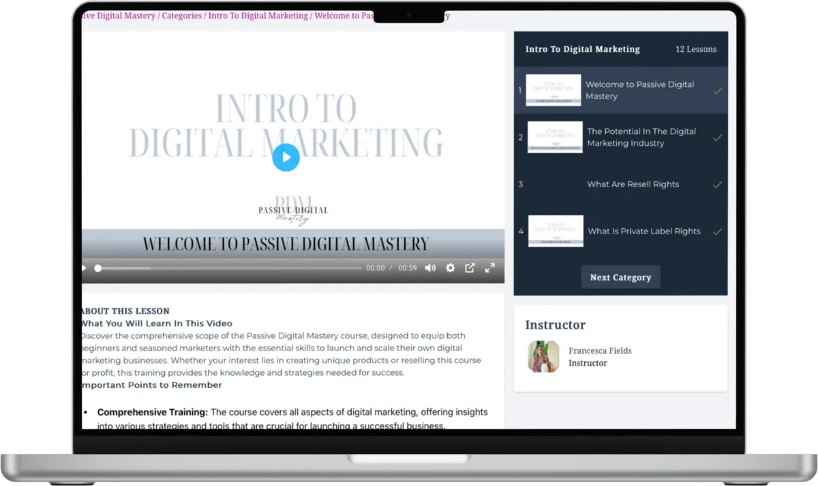Click Francesca Fields instructor photo
Screen dimensions: 818x486
tap(543, 357)
